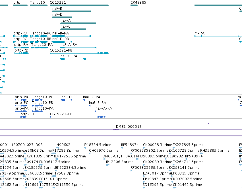Image resolution: width=242 pixels, height=189 pixels.
Task: Open the EK264714.5prime EST
Action: click(x=188, y=162)
